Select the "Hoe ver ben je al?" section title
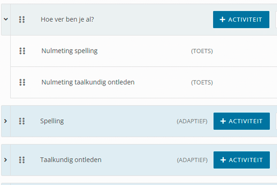The width and height of the screenshot is (277, 185). coord(67,19)
